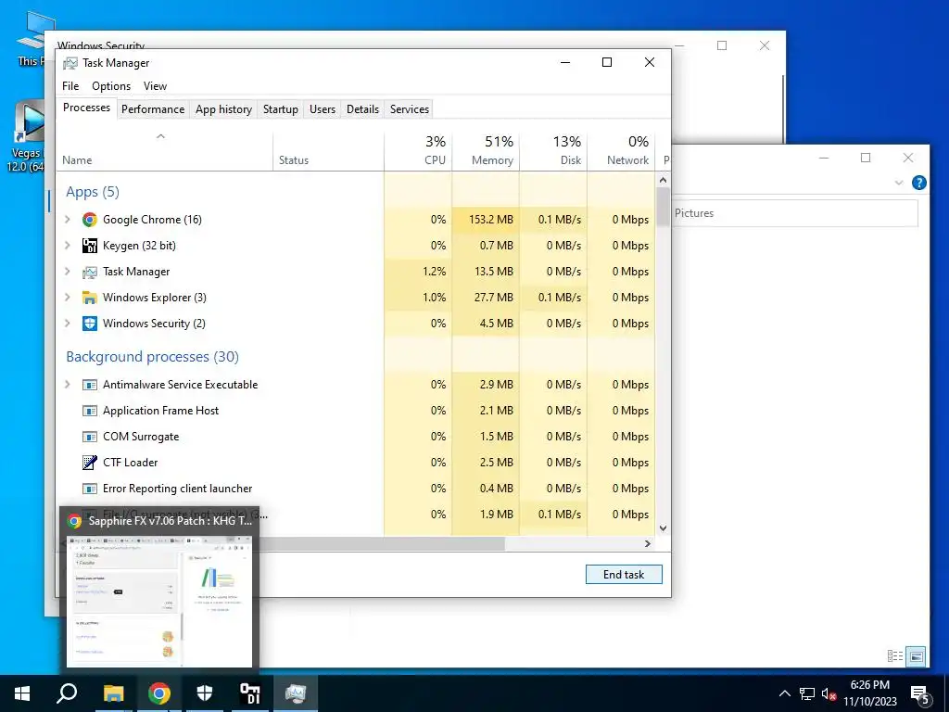Sort by the Disk column header

click(x=554, y=151)
